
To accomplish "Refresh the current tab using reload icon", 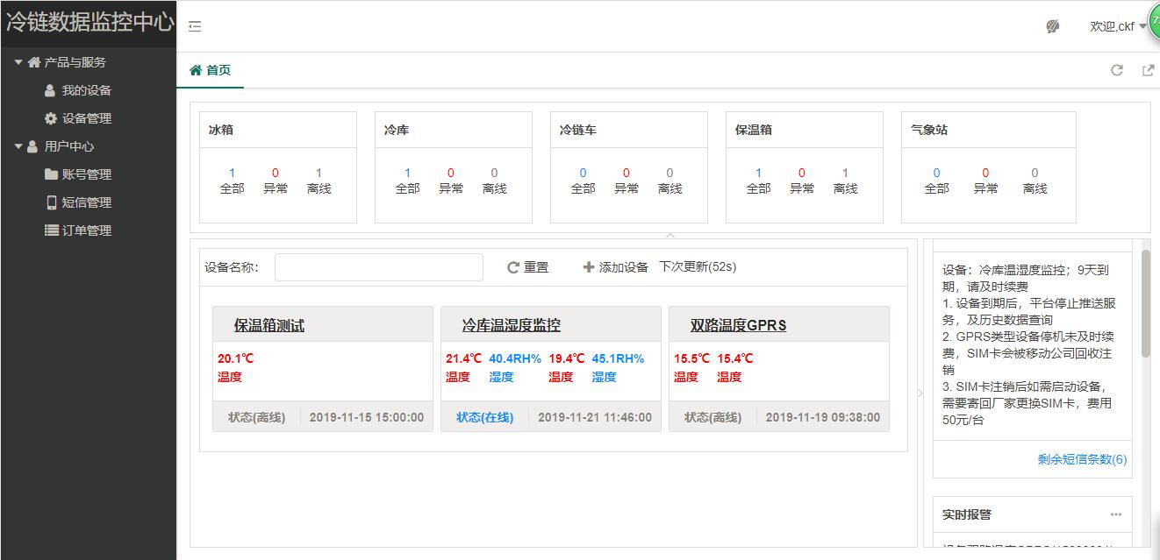I will 1117,70.
